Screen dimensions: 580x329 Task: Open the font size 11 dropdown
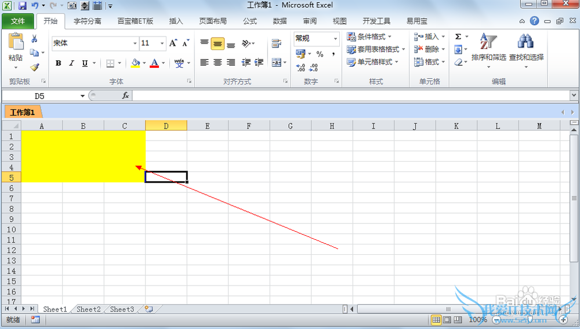coord(162,43)
